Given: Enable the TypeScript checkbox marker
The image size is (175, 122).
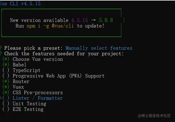Looking at the screenshot, I should coord(6,70).
